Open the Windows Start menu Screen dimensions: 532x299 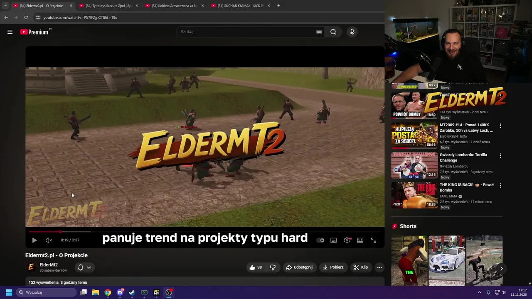coord(9,292)
